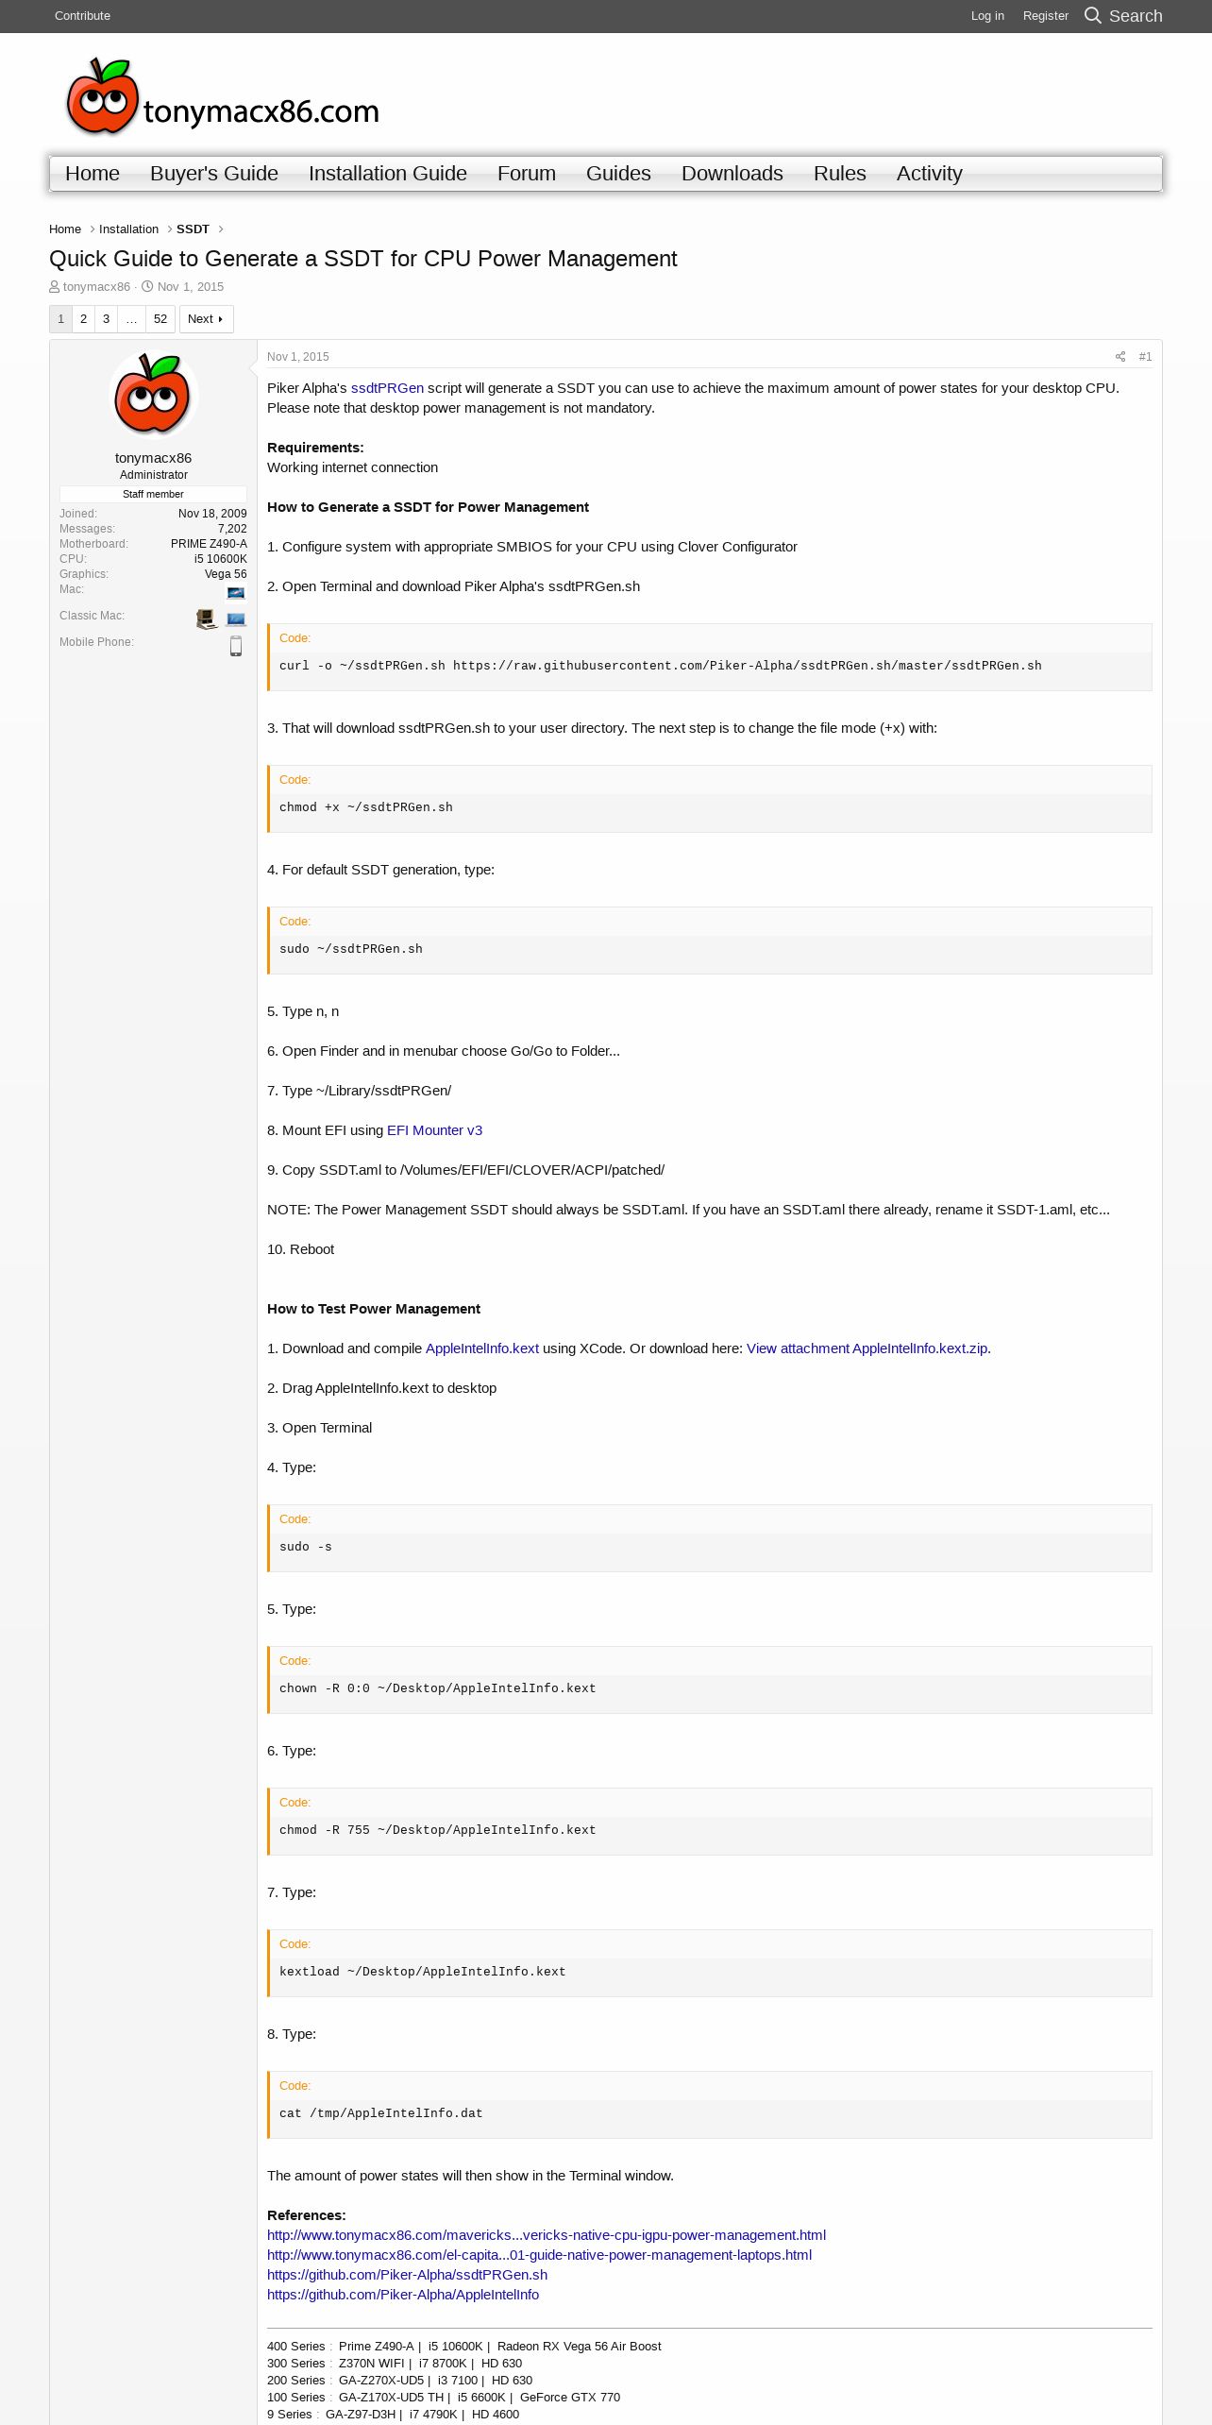Click the 100 Series signature line

click(444, 2398)
